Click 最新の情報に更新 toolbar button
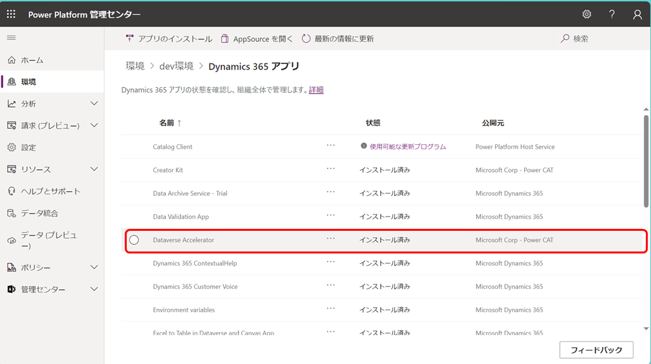Viewport: 651px width, 364px height. [x=337, y=39]
